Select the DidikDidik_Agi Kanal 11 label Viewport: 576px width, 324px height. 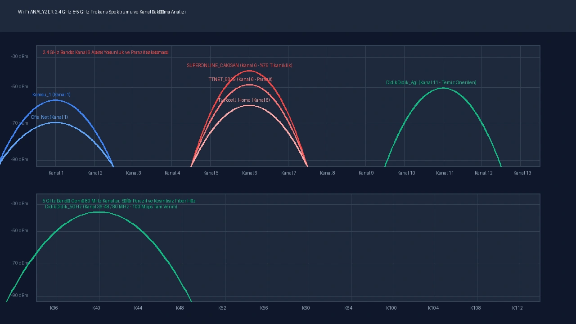[x=431, y=82]
